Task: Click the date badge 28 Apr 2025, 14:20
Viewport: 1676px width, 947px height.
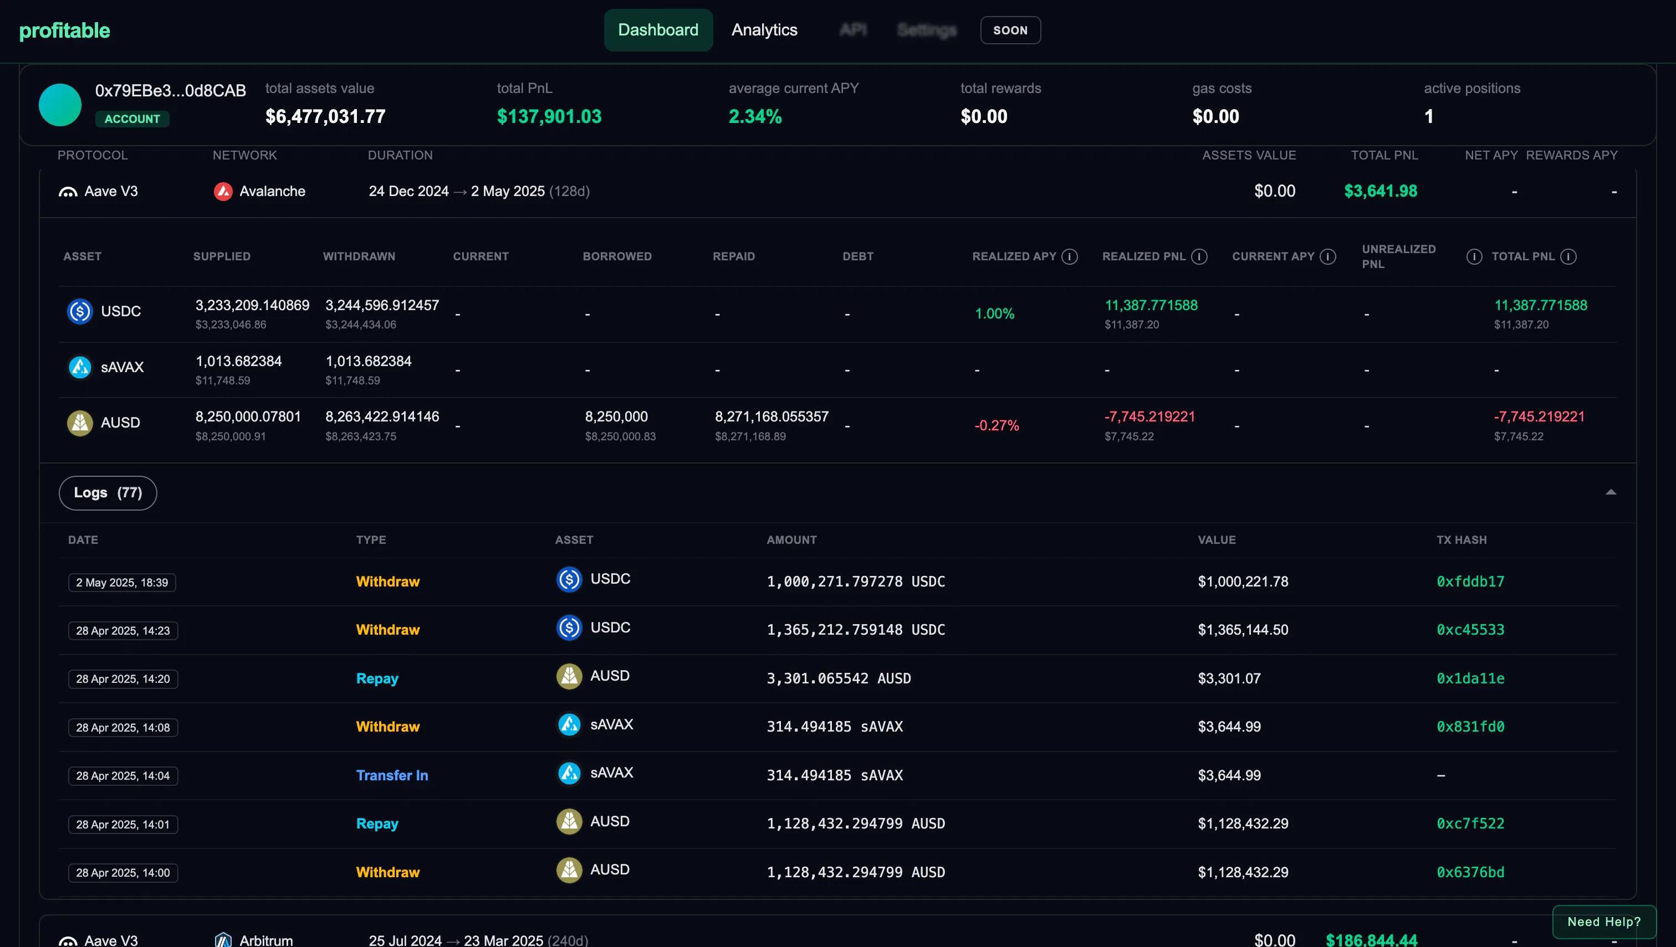Action: [x=123, y=679]
